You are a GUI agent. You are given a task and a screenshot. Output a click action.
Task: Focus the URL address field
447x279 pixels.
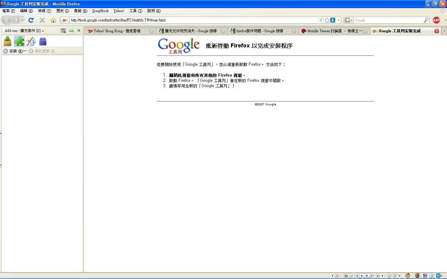click(x=193, y=20)
